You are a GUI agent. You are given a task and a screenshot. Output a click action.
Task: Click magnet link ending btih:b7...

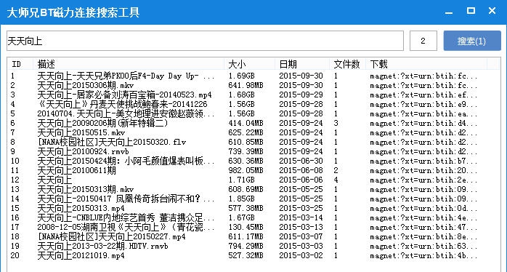click(x=423, y=161)
